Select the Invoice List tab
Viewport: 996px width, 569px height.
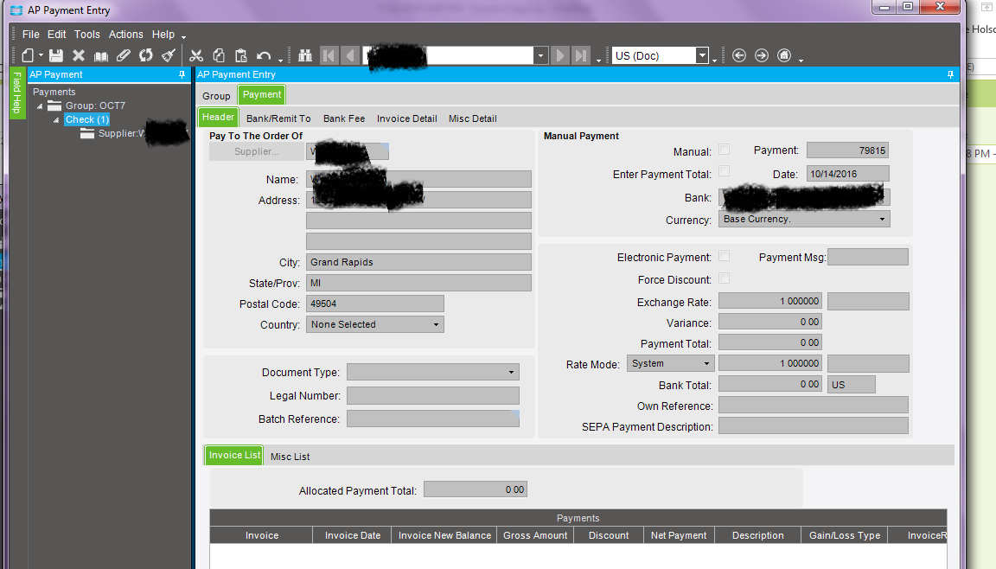point(234,456)
